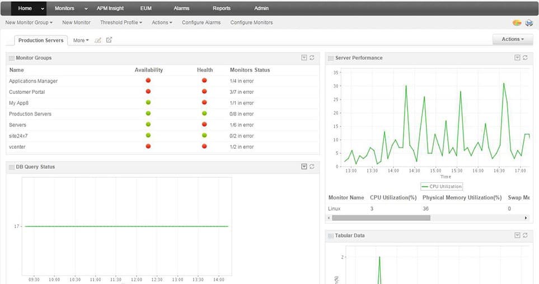This screenshot has width=539, height=284.
Task: Click scrollbar left arrow in Server Performance
Action: click(x=329, y=217)
